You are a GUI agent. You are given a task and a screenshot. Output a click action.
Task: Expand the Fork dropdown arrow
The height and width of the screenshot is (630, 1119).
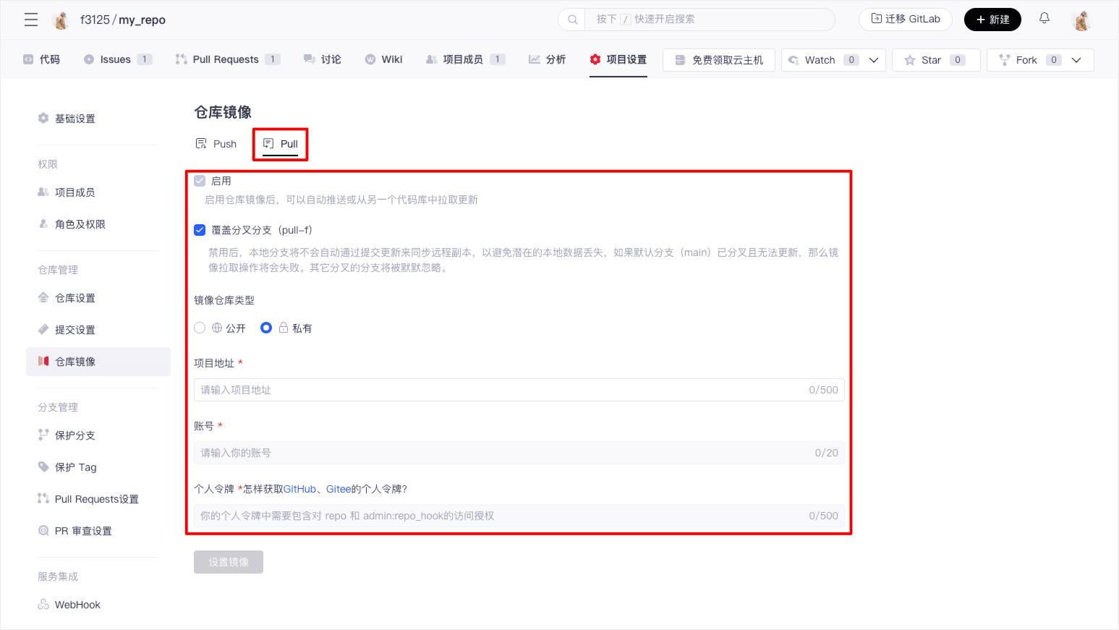pyautogui.click(x=1076, y=60)
